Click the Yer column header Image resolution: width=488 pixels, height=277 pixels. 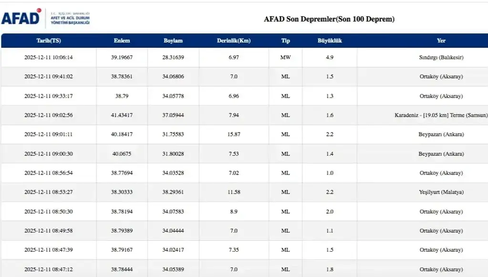coord(441,41)
